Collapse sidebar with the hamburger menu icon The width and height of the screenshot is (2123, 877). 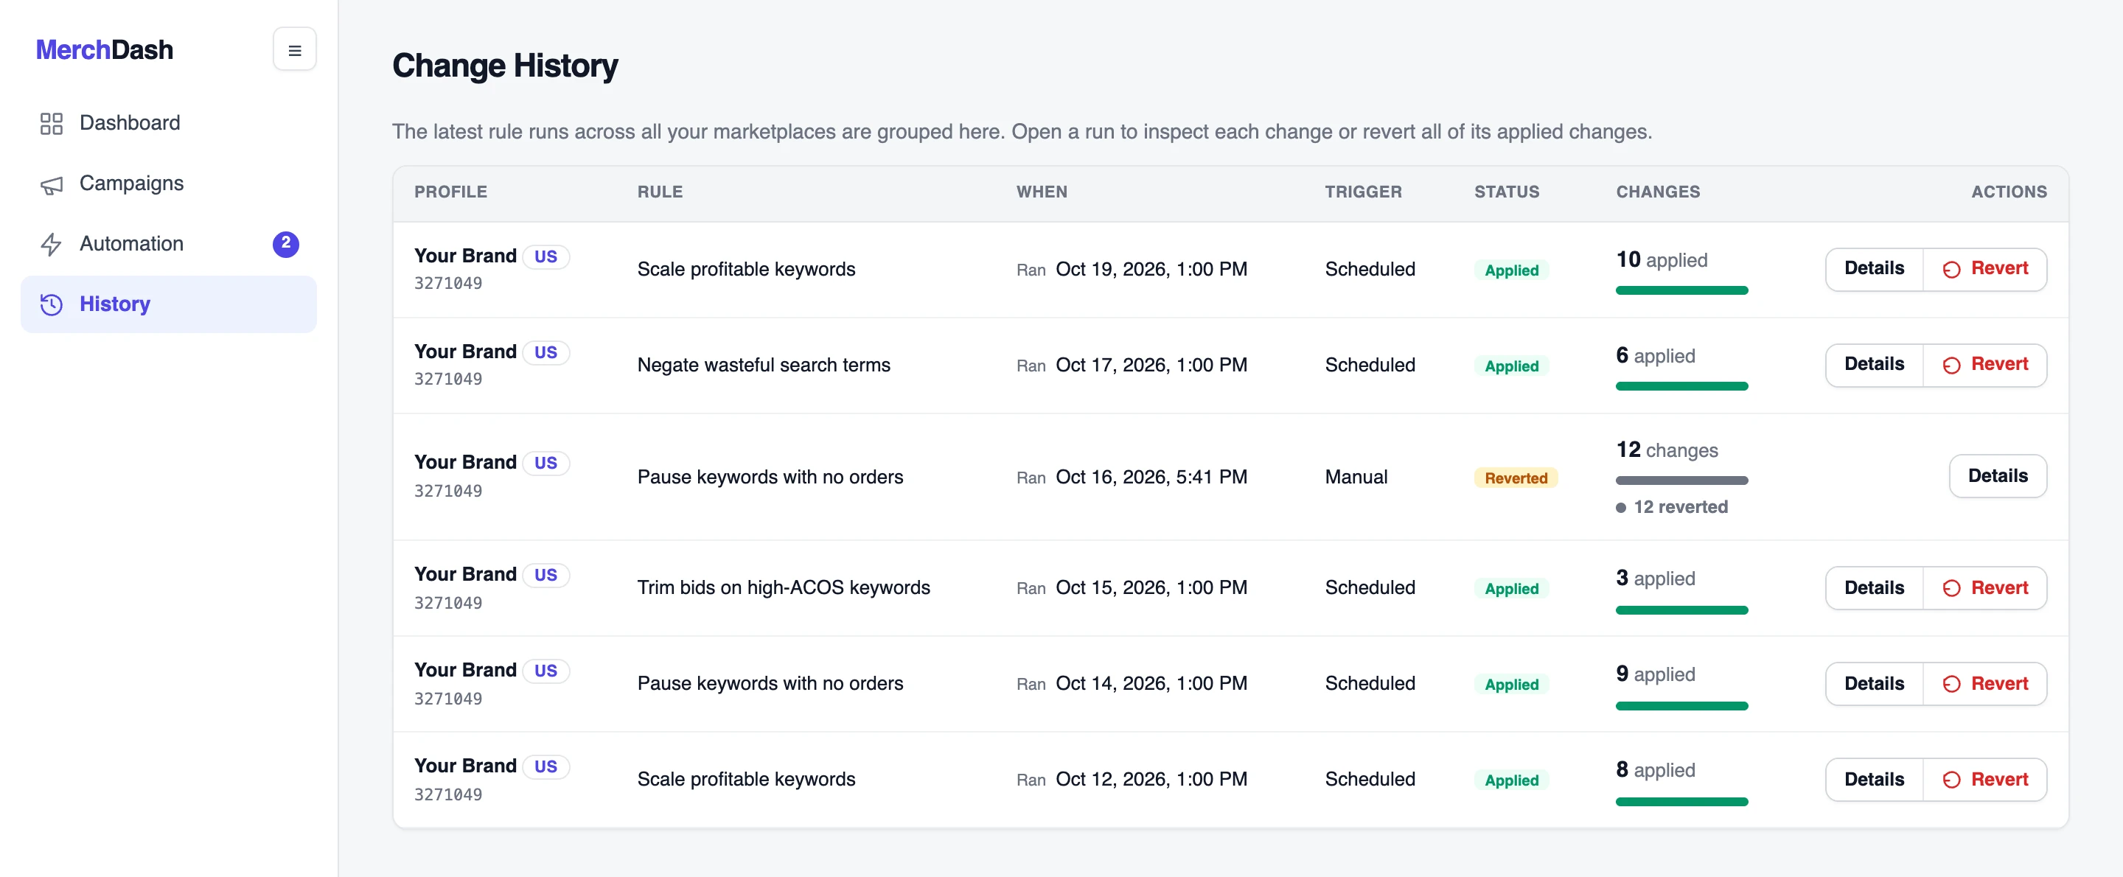(294, 49)
